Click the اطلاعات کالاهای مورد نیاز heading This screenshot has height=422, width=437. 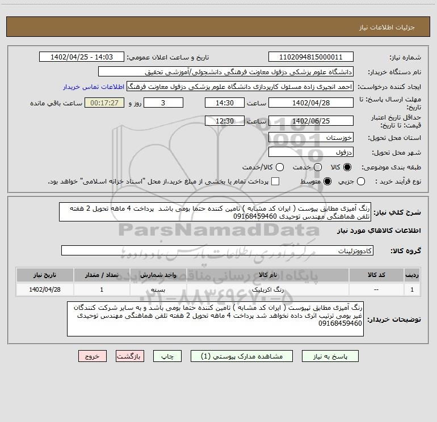click(379, 231)
